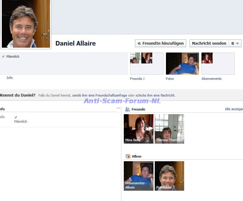Open the Abonnements text link

coord(211,79)
